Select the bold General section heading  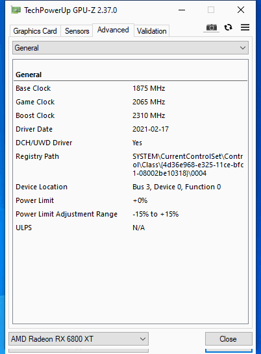pyautogui.click(x=29, y=75)
